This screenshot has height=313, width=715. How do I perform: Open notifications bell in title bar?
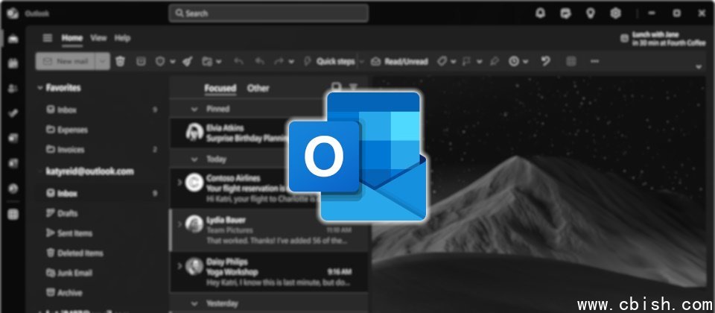pos(540,13)
